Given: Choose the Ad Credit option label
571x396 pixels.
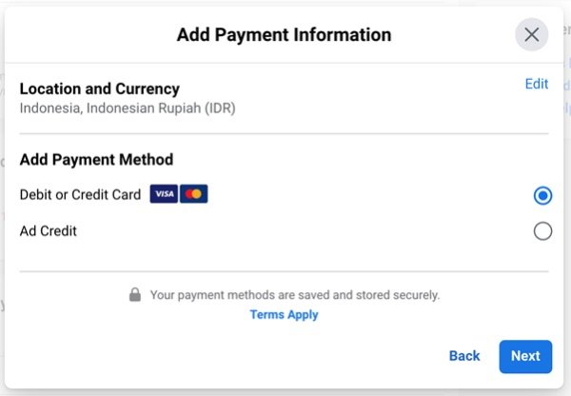Looking at the screenshot, I should coord(49,231).
